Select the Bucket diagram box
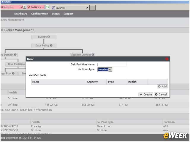Image resolution: width=190 pixels, height=142 pixels. click(44, 37)
